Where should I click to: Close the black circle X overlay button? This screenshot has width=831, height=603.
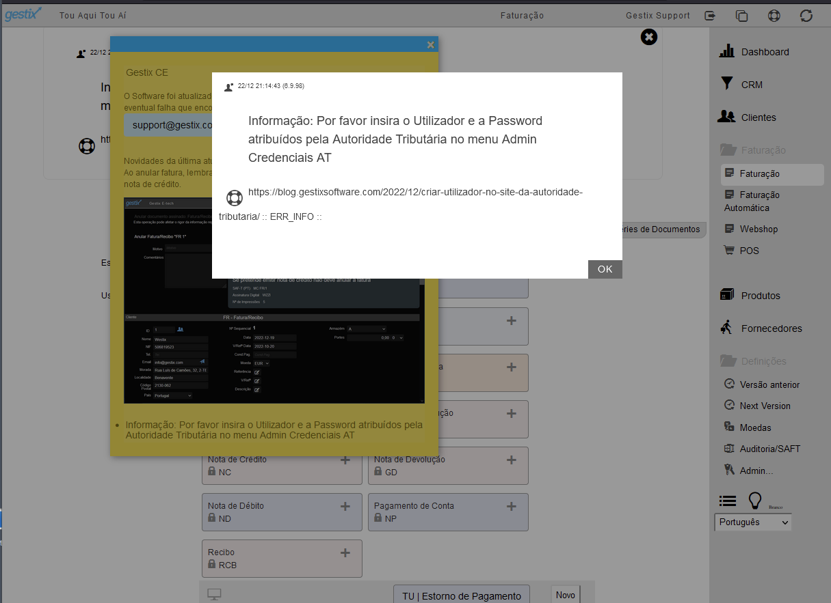(x=649, y=37)
